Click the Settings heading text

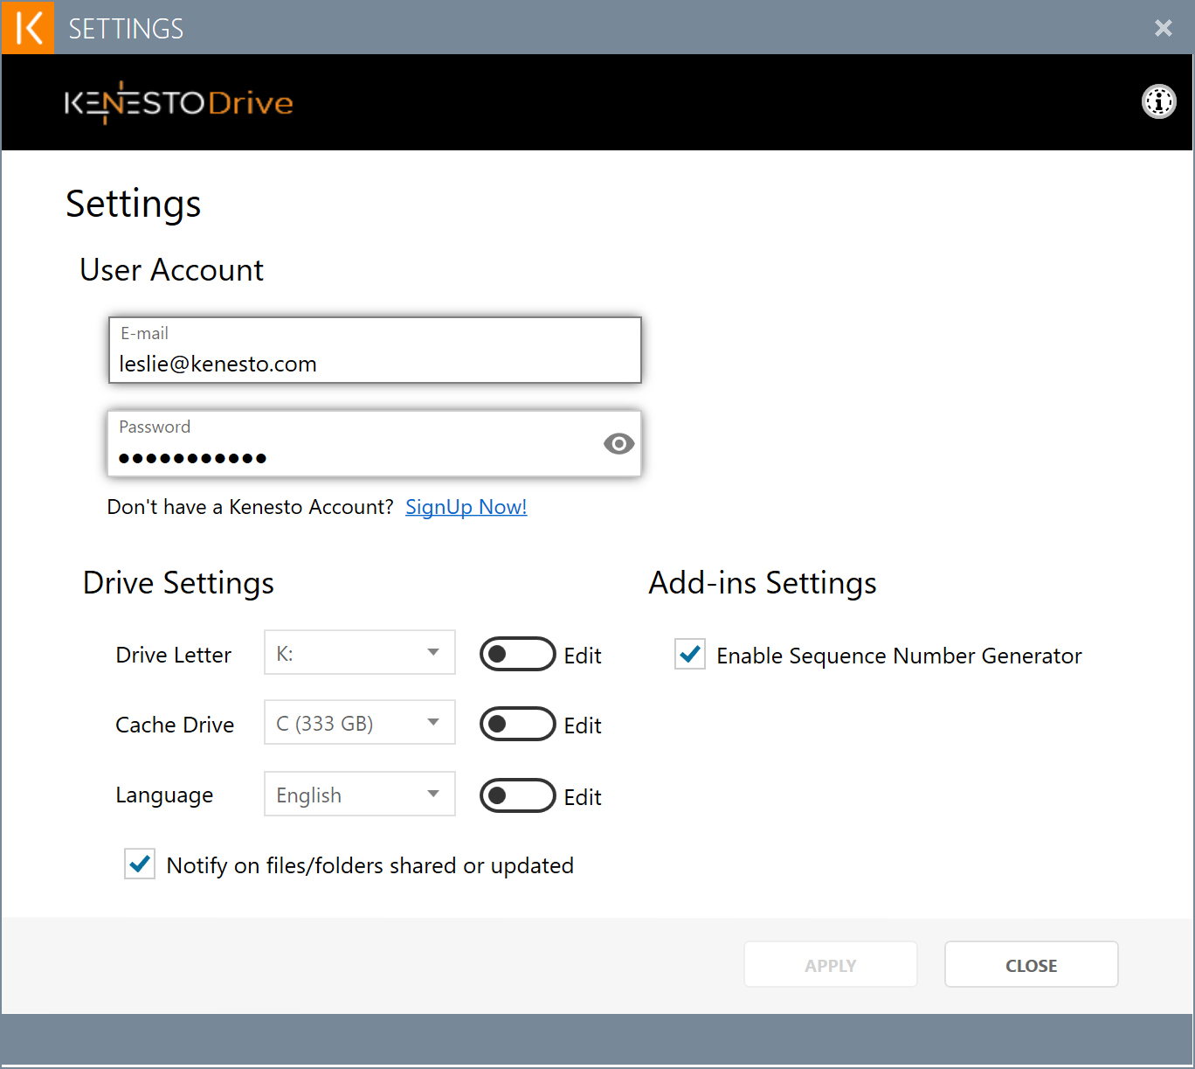134,205
